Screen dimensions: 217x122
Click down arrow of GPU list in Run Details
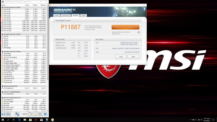pyautogui.click(x=139, y=45)
